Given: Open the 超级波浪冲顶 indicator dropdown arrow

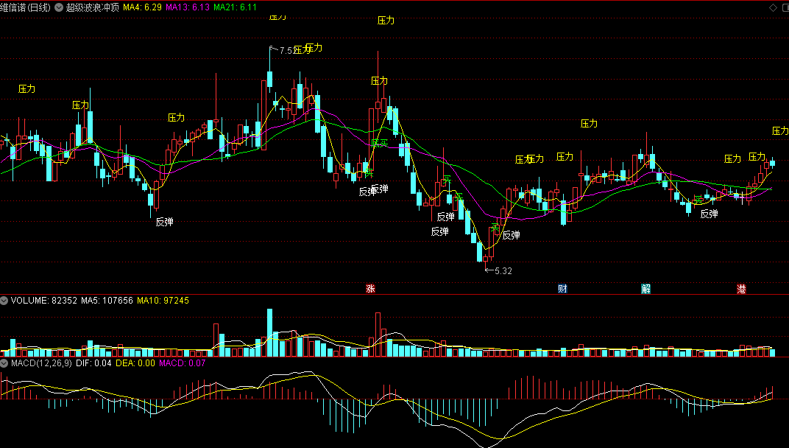Looking at the screenshot, I should tap(59, 7).
